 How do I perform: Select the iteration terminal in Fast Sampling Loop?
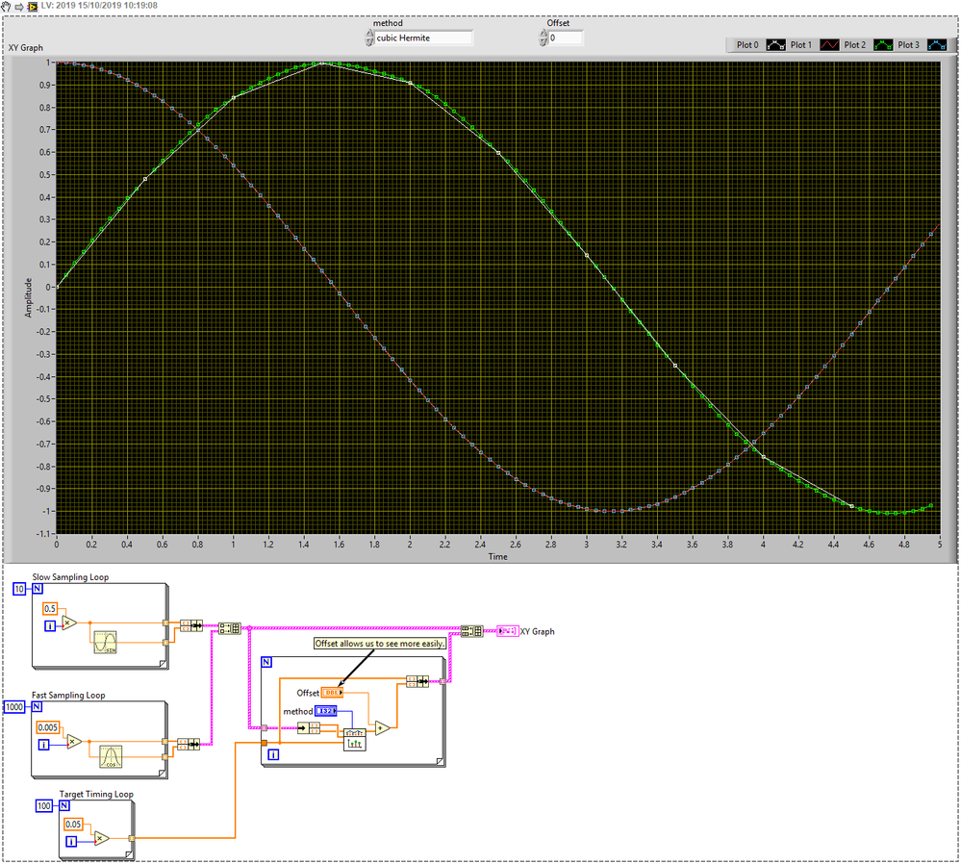click(44, 745)
